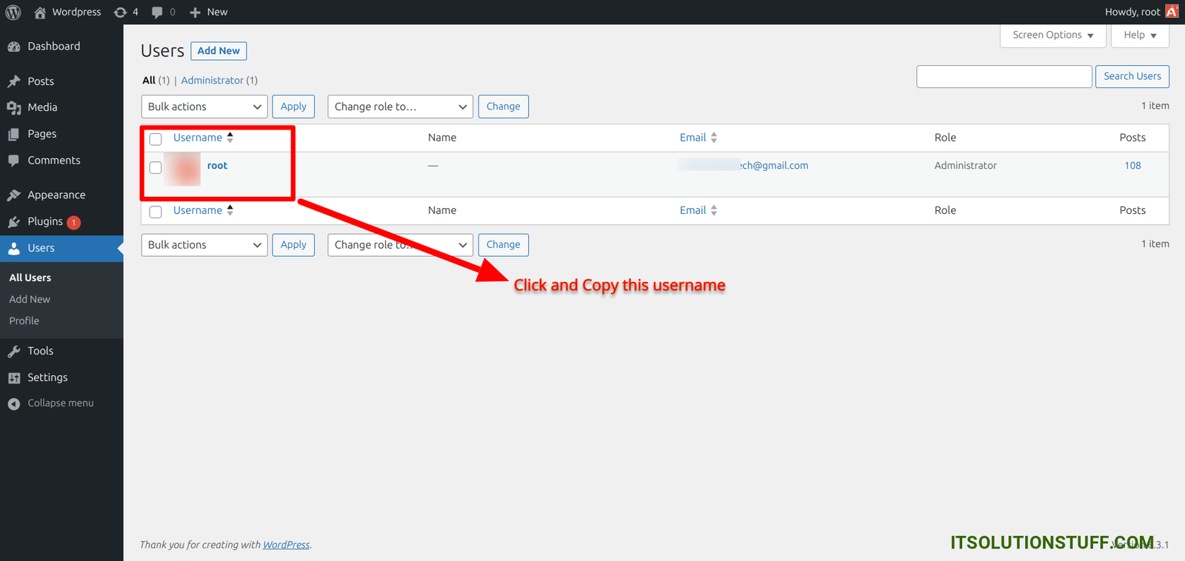1185x561 pixels.
Task: Tick the select-all checkbox in table header
Action: coord(156,139)
